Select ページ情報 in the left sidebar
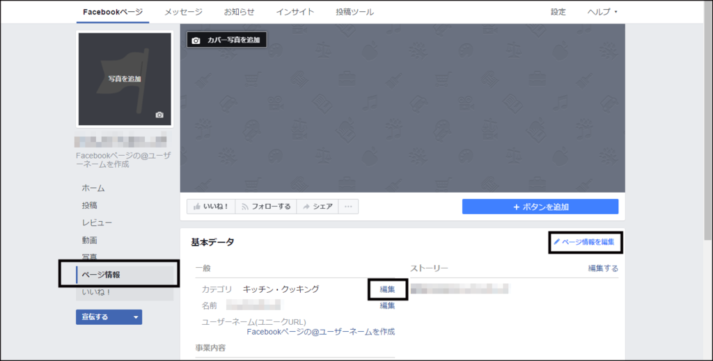This screenshot has height=361, width=713. [x=125, y=275]
